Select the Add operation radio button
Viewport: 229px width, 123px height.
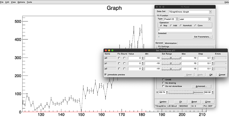(x=171, y=25)
